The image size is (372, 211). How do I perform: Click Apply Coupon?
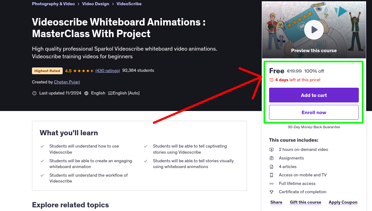[x=343, y=202]
